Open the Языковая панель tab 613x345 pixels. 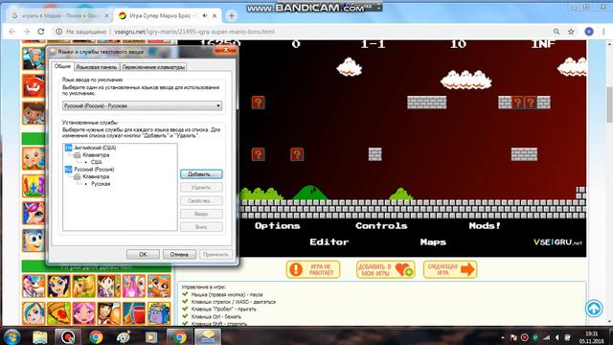pyautogui.click(x=96, y=67)
